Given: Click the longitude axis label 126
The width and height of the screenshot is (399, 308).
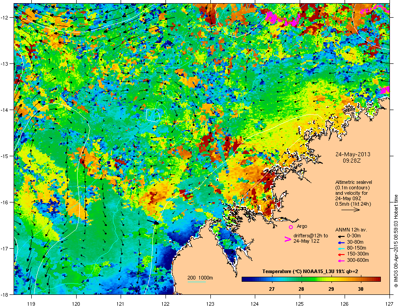Looking at the screenshot, I should 345,303.
